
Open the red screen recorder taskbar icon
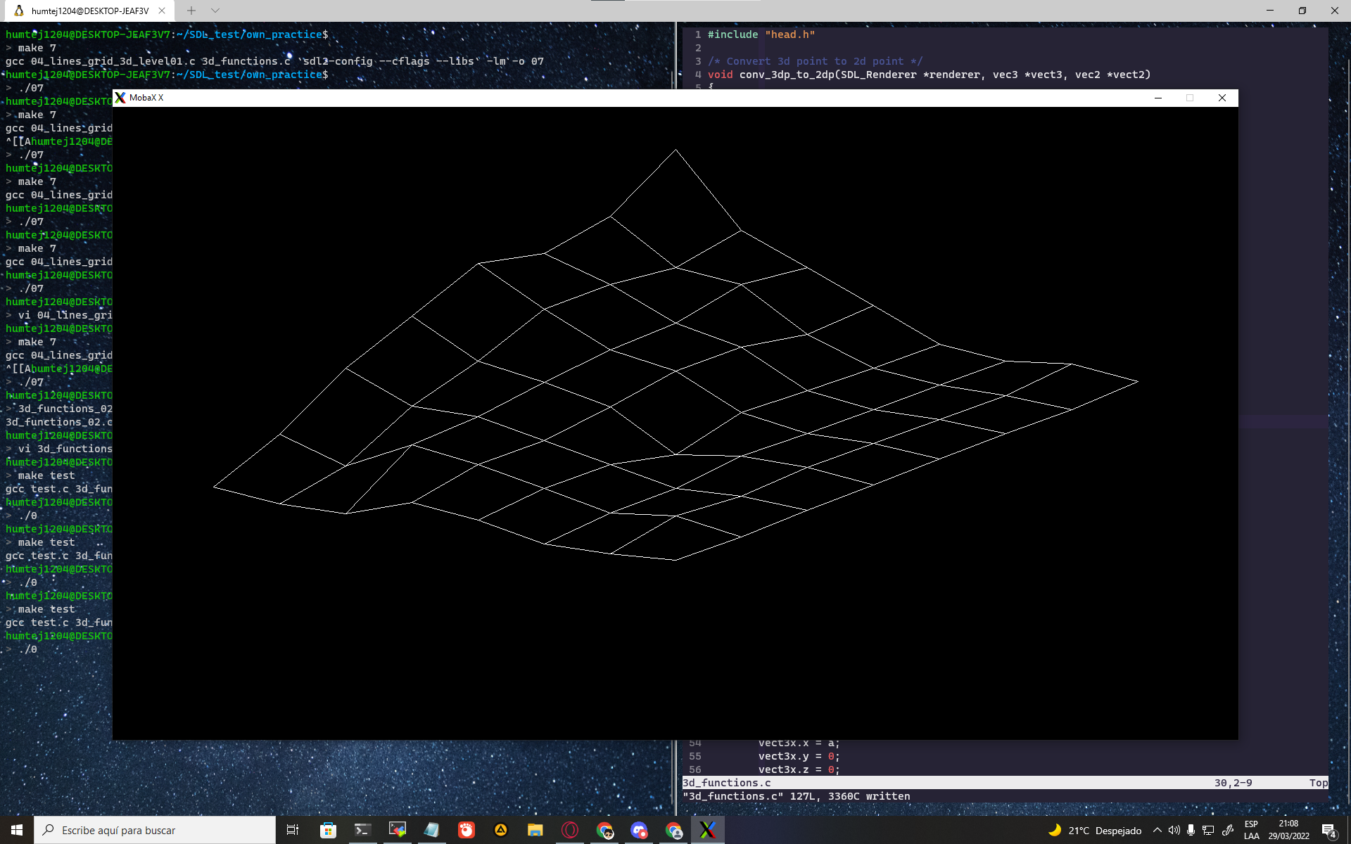click(467, 830)
